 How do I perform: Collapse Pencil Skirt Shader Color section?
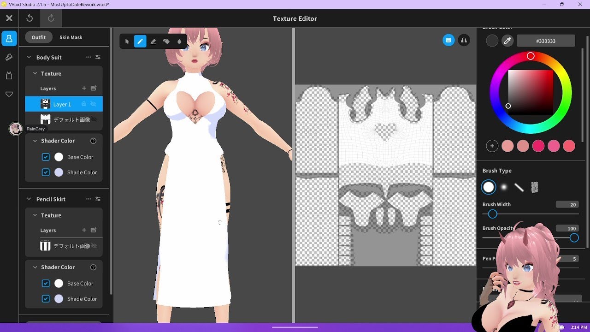[x=35, y=267]
